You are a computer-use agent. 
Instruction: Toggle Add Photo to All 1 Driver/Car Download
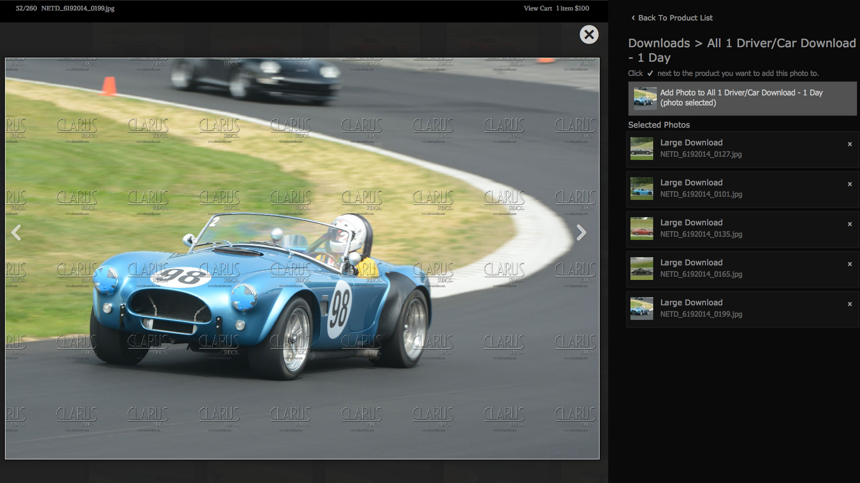pos(742,98)
